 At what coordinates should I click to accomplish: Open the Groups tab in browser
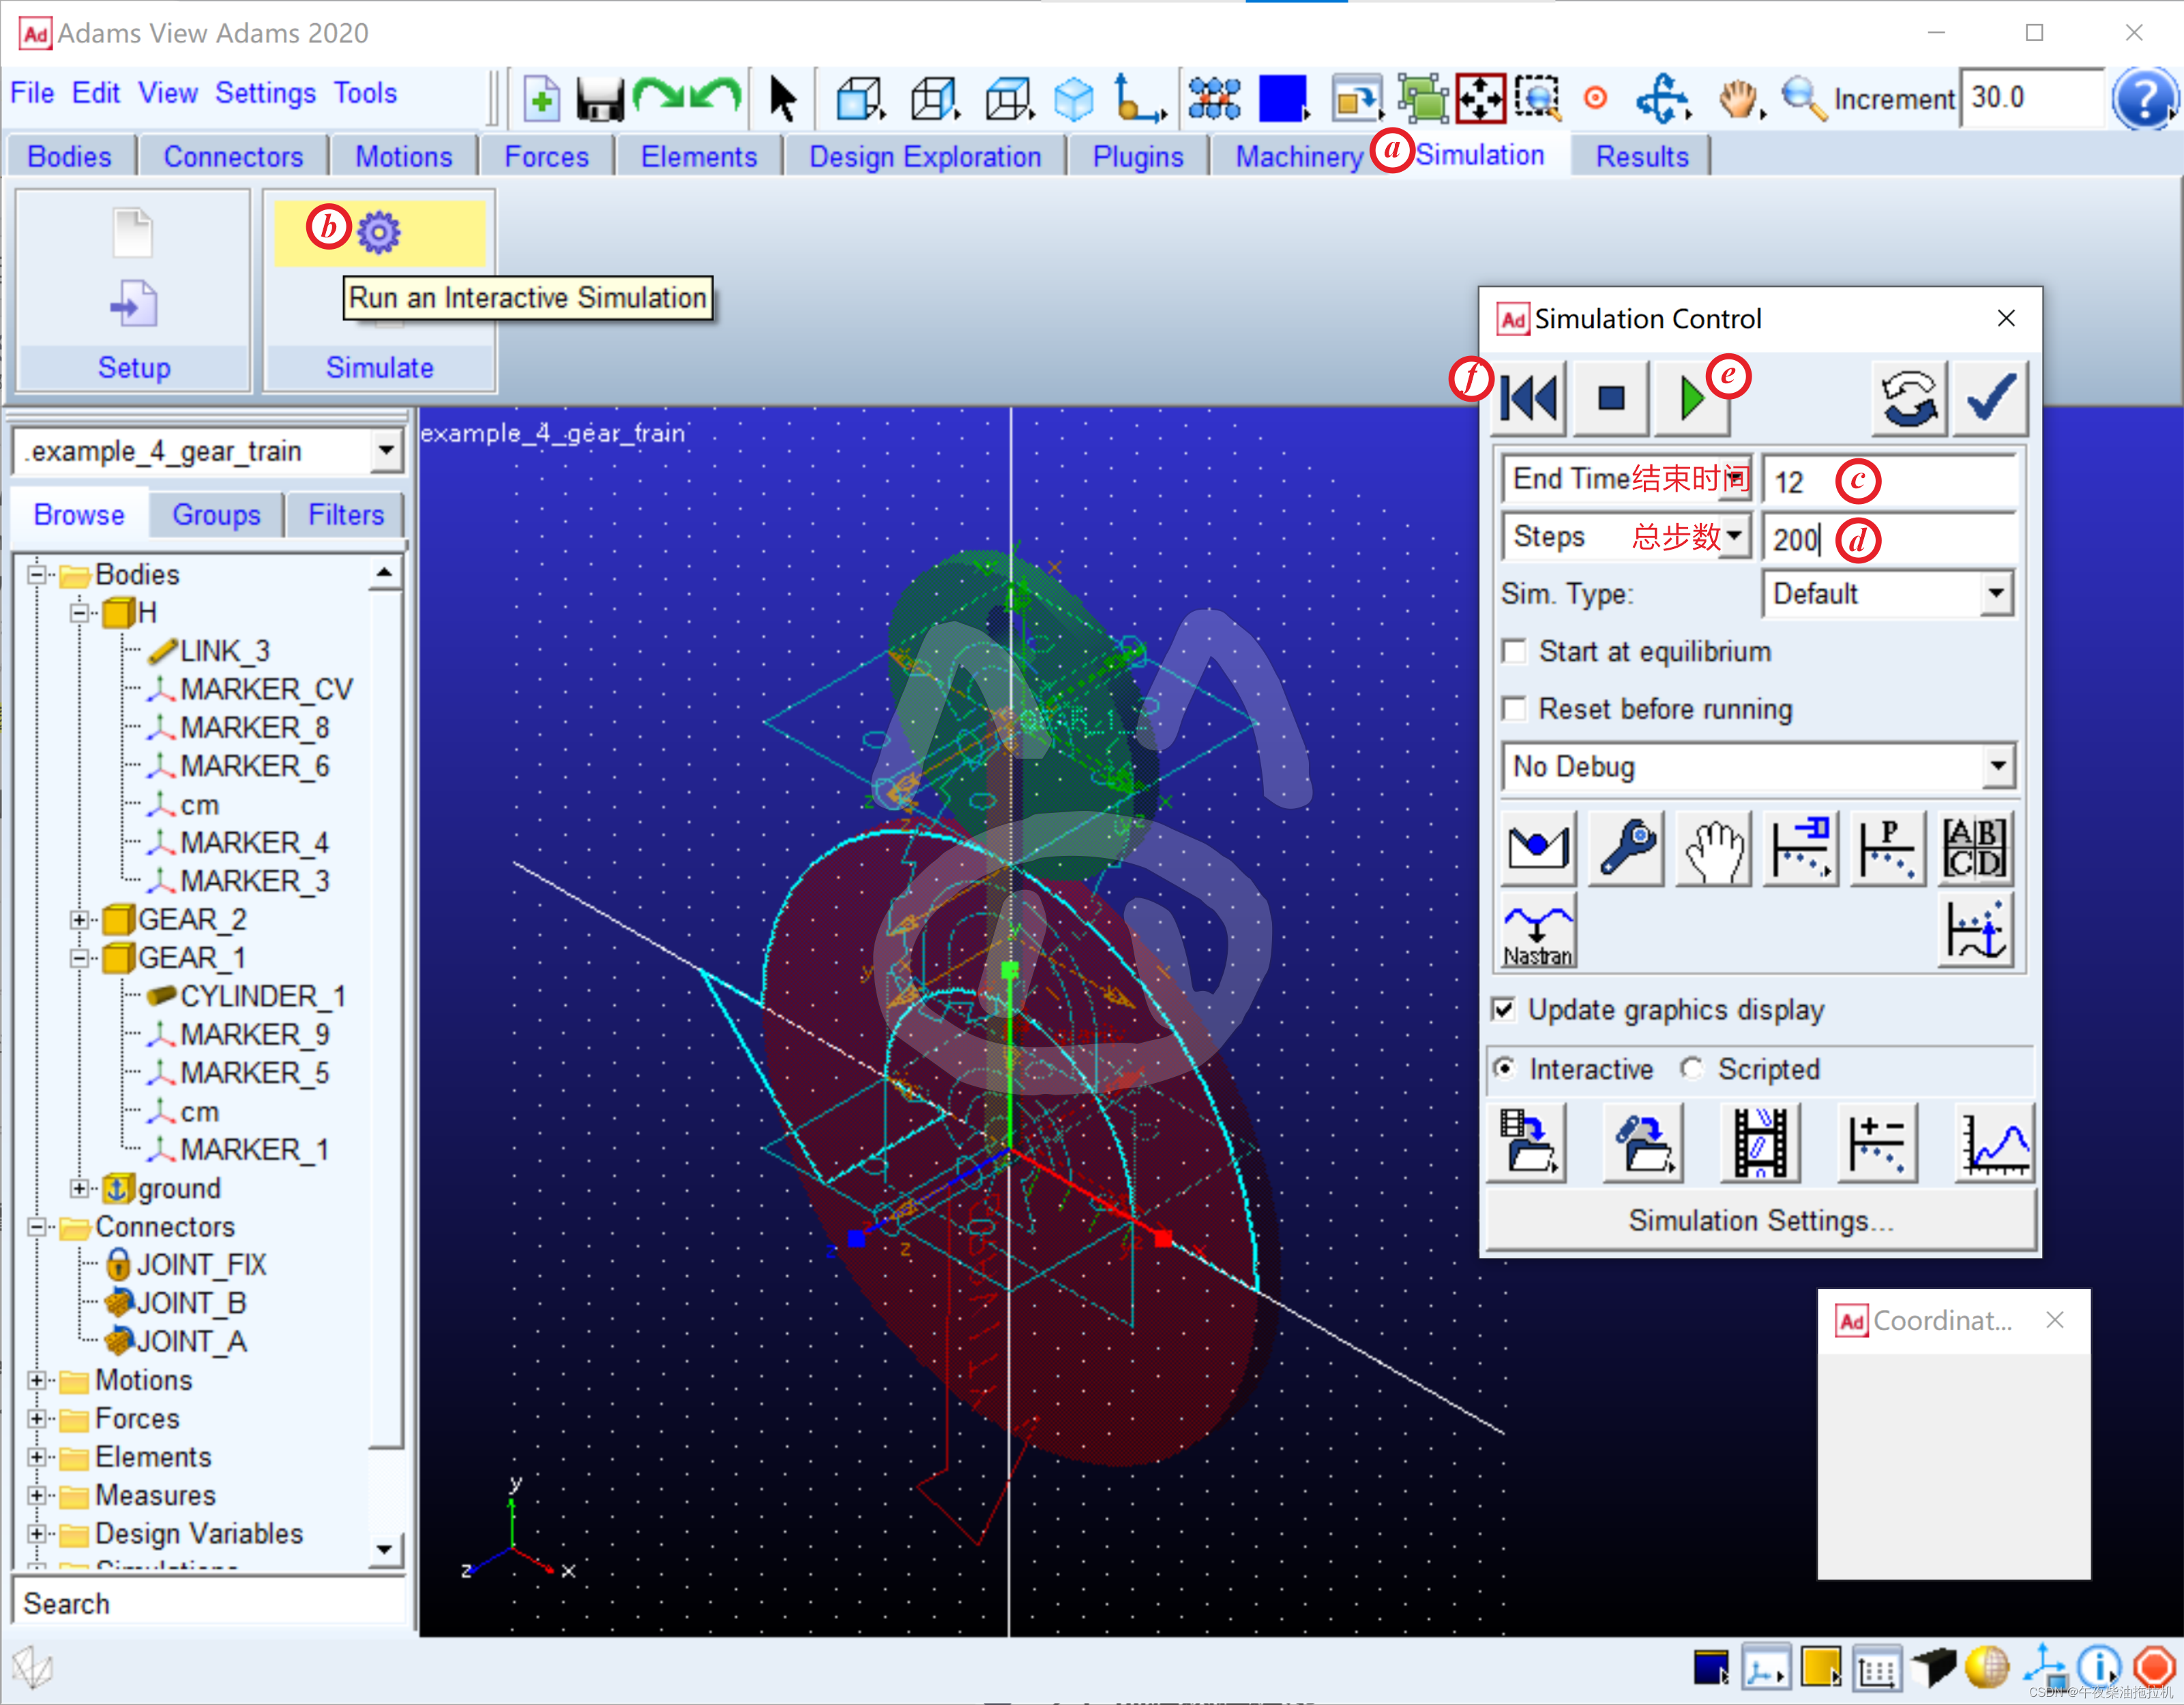tap(216, 515)
